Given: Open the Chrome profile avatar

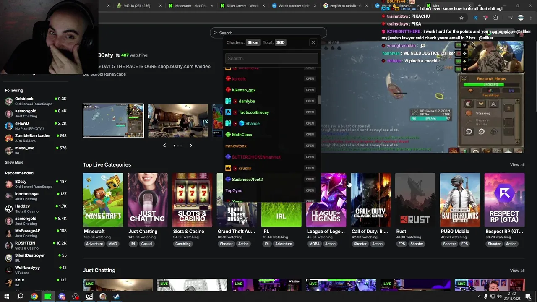Looking at the screenshot, I should tap(521, 18).
